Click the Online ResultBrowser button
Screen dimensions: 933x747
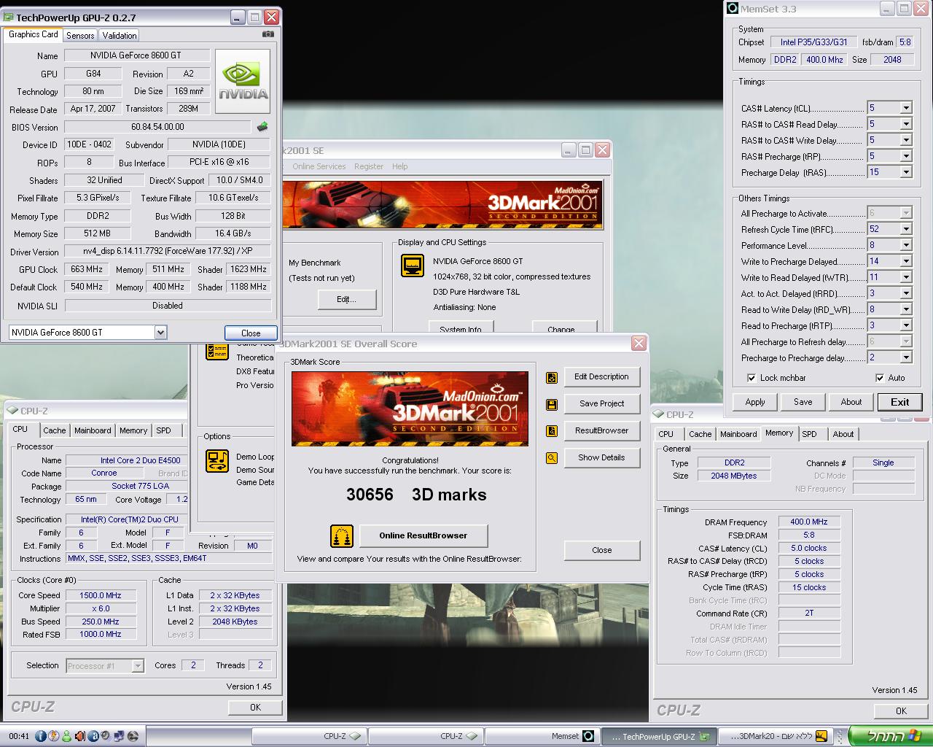(x=423, y=535)
